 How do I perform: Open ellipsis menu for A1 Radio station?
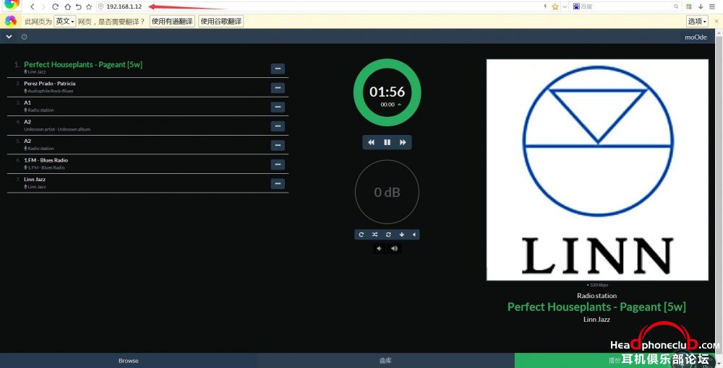[278, 107]
